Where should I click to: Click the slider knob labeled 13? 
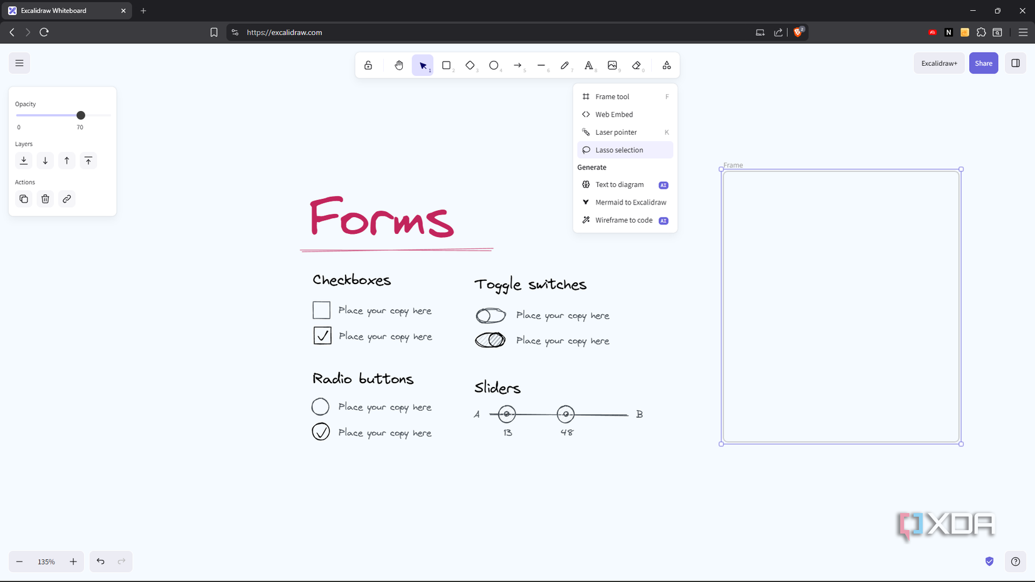click(x=507, y=414)
